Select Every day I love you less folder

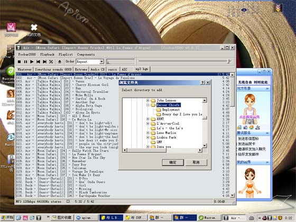(182, 114)
